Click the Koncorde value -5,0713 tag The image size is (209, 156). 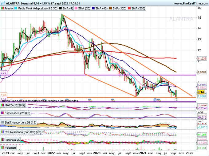(203, 127)
